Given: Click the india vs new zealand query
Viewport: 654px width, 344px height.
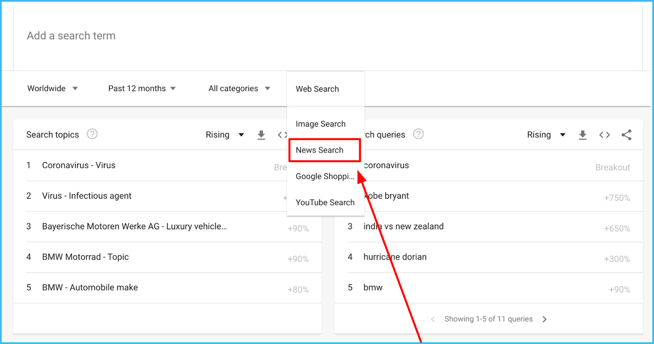Looking at the screenshot, I should (403, 226).
